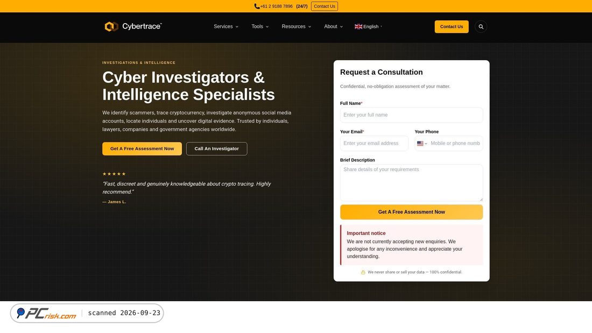The width and height of the screenshot is (592, 333).
Task: Click the top bar Contact Us button
Action: 325,6
